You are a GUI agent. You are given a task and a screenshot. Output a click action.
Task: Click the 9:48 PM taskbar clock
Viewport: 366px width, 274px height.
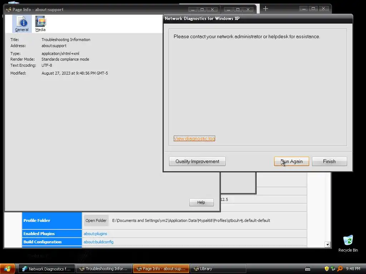(353, 269)
